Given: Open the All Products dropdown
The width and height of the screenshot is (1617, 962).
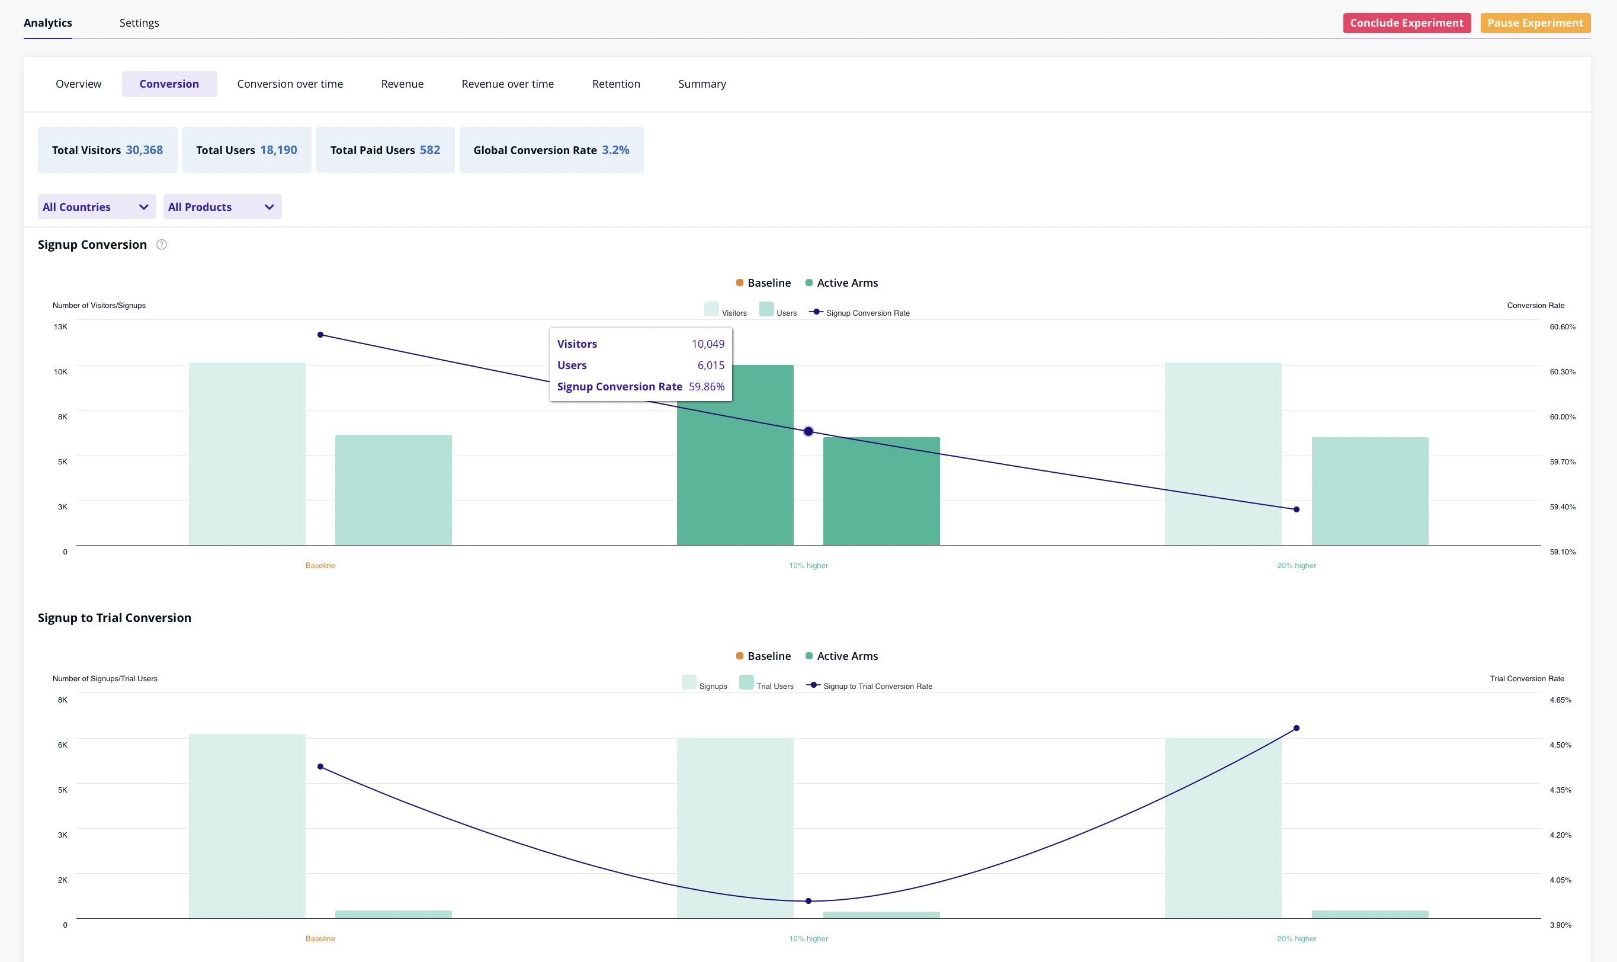Looking at the screenshot, I should 222,206.
